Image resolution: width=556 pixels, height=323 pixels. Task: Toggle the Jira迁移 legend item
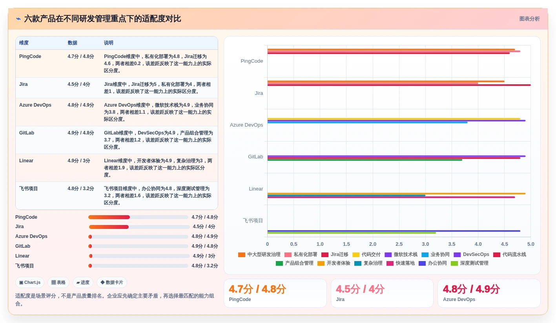[x=335, y=254]
